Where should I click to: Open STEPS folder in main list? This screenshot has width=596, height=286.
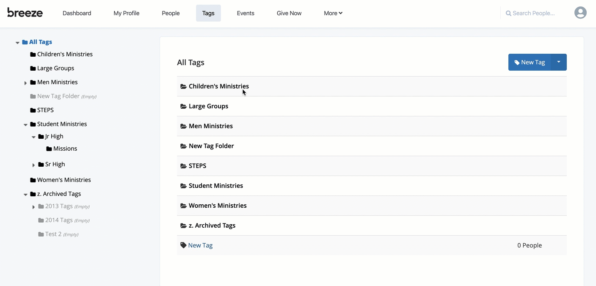pos(197,166)
